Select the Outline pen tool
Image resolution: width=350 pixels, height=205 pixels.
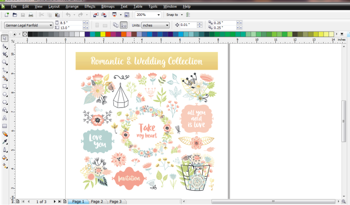(5, 150)
